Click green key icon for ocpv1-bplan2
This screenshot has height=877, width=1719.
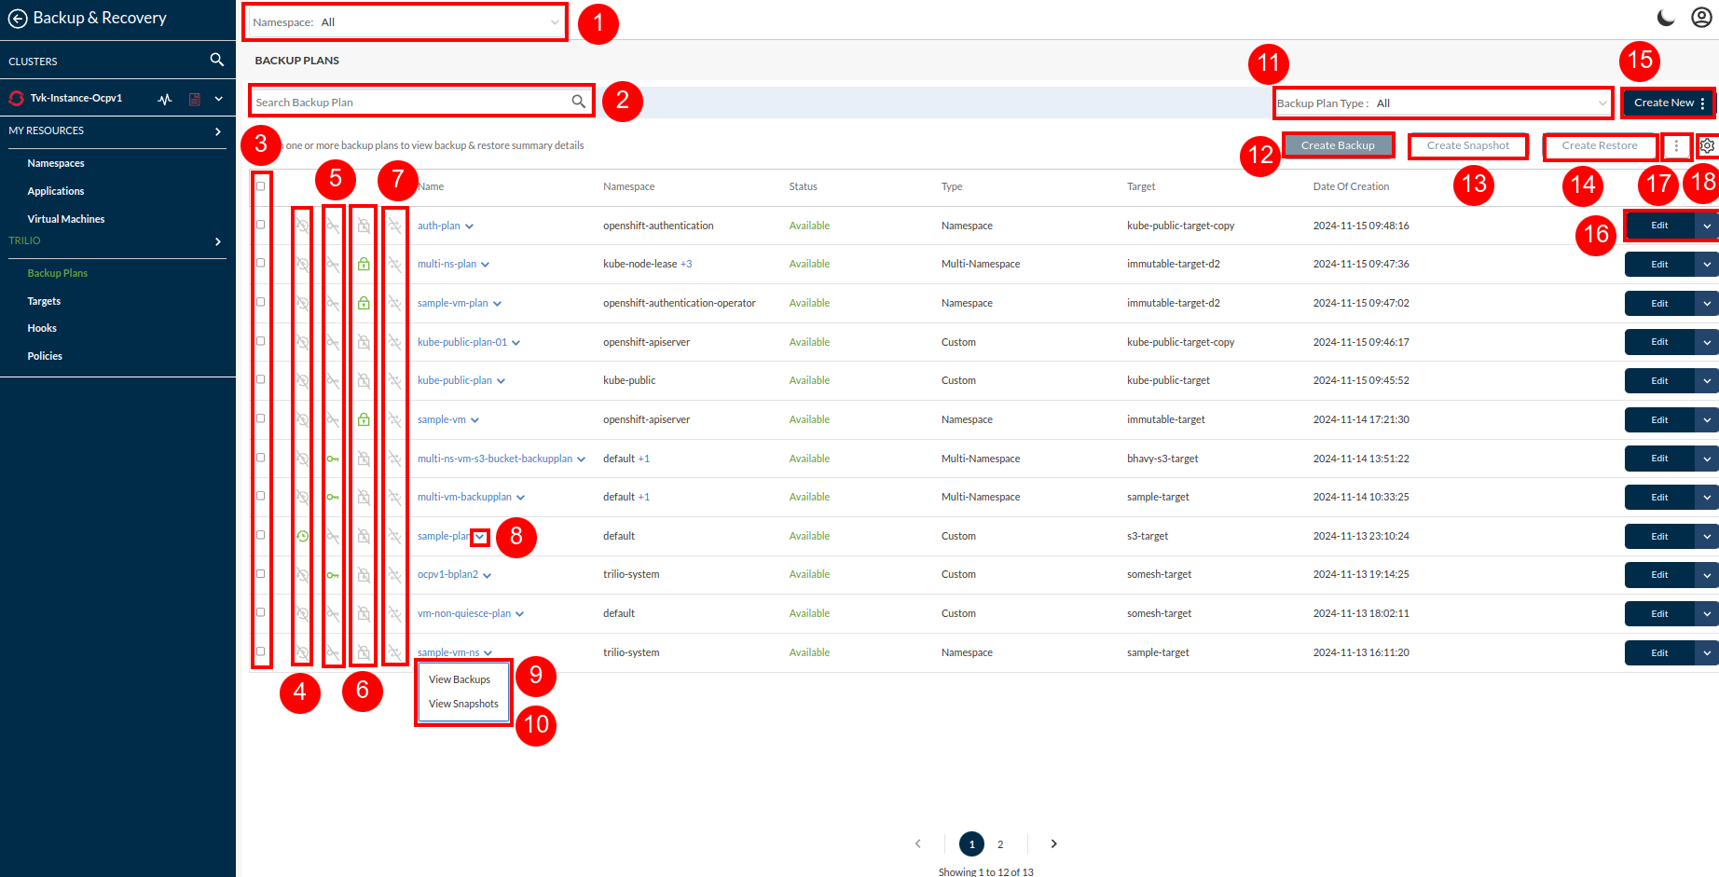click(333, 575)
